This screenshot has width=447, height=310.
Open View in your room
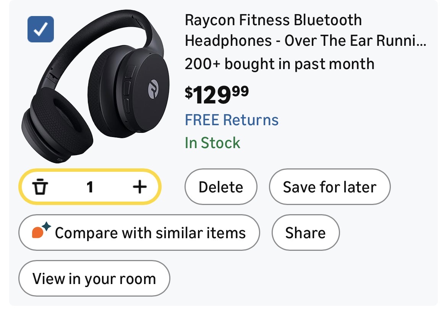94,279
